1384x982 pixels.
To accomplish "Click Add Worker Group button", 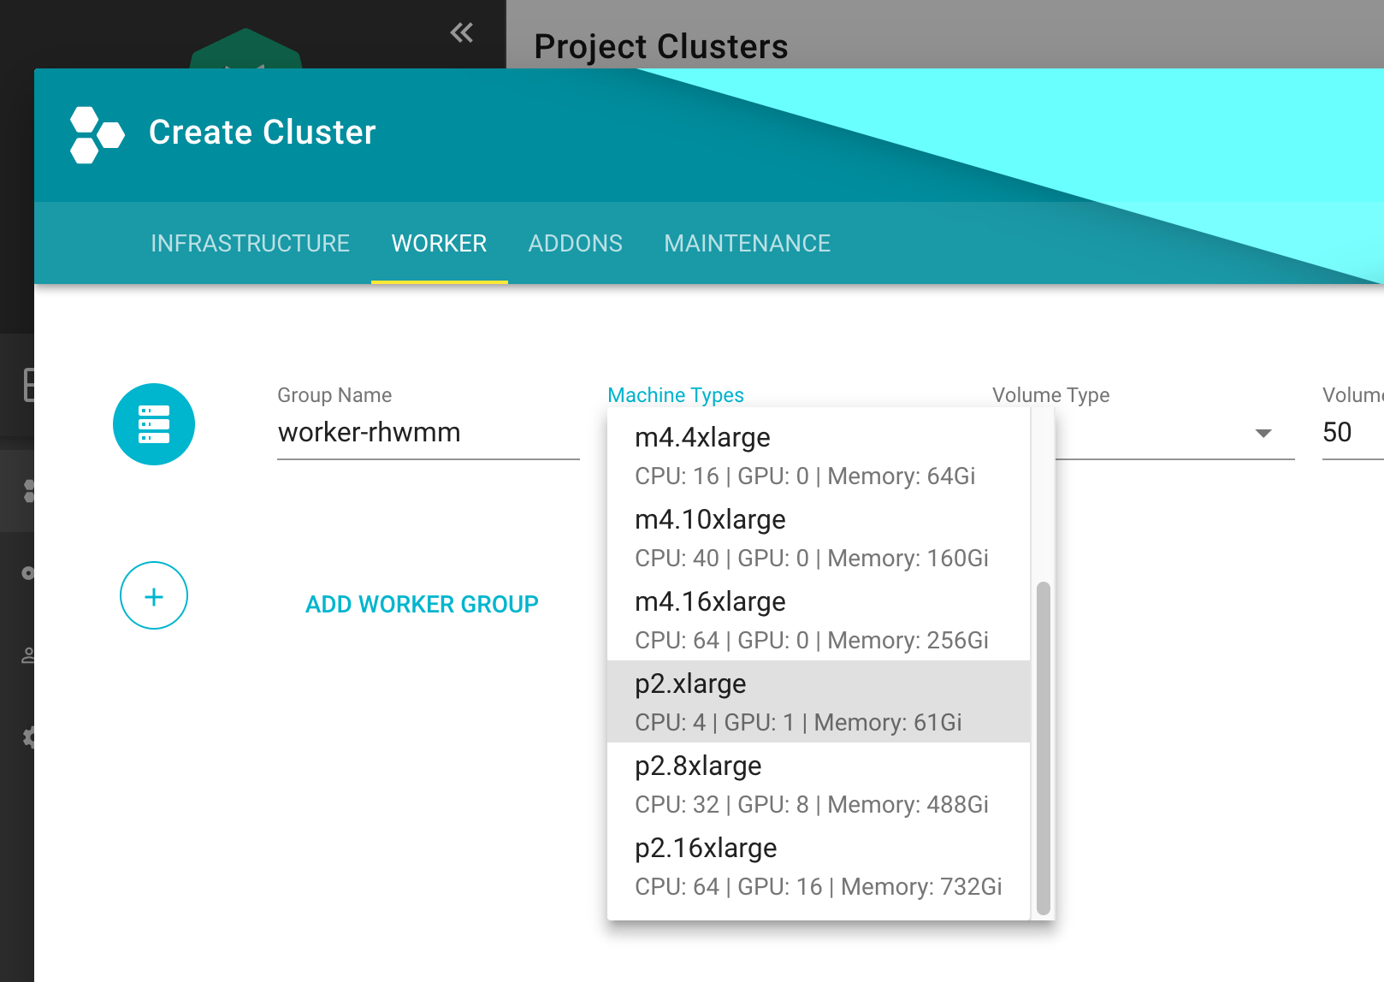I will (422, 604).
